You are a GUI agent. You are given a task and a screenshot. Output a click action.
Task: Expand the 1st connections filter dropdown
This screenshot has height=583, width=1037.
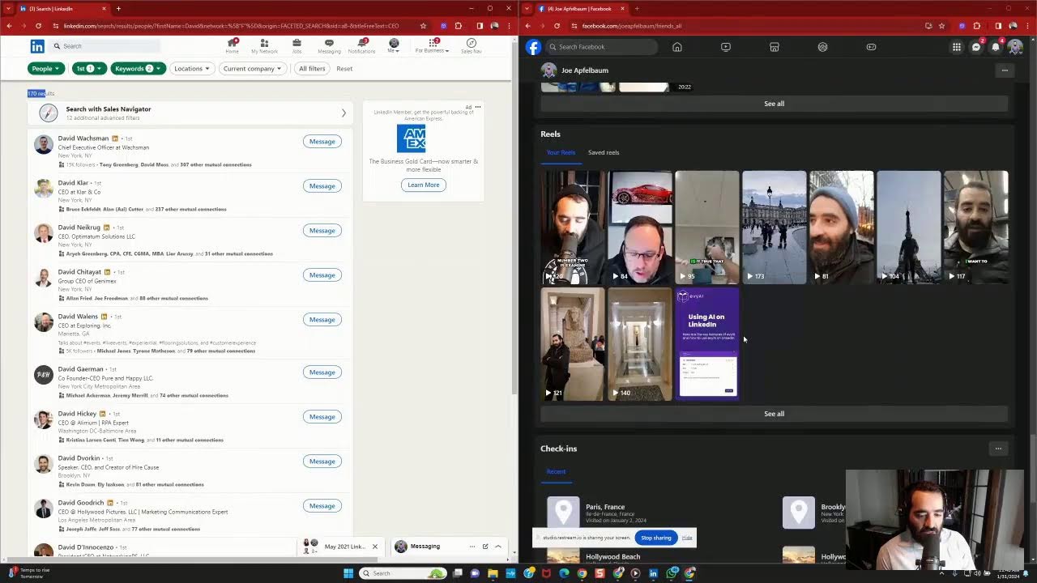(89, 69)
